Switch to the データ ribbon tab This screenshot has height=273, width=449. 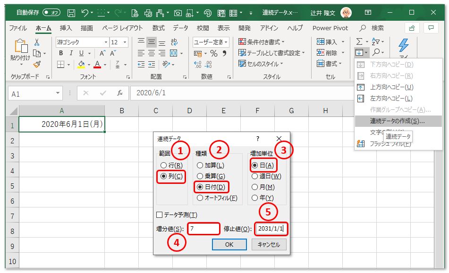(x=181, y=28)
